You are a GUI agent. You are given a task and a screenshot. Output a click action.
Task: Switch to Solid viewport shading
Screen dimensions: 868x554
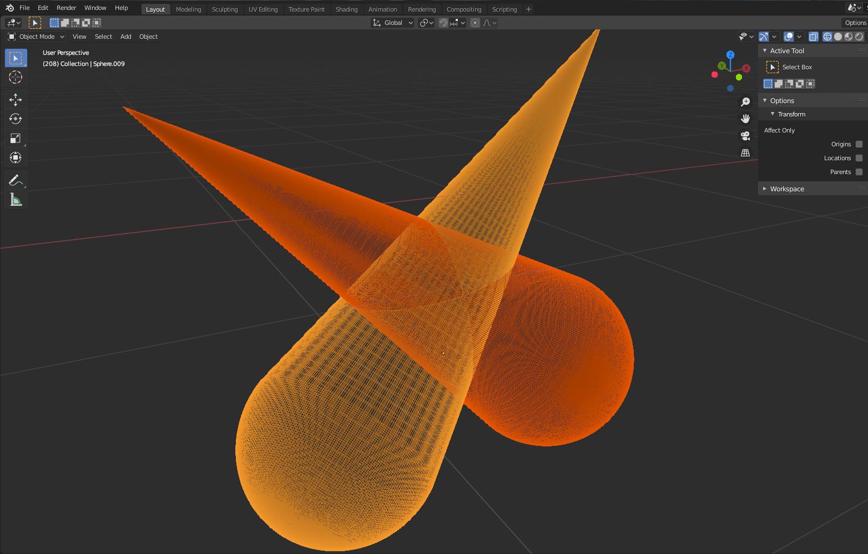pos(838,37)
